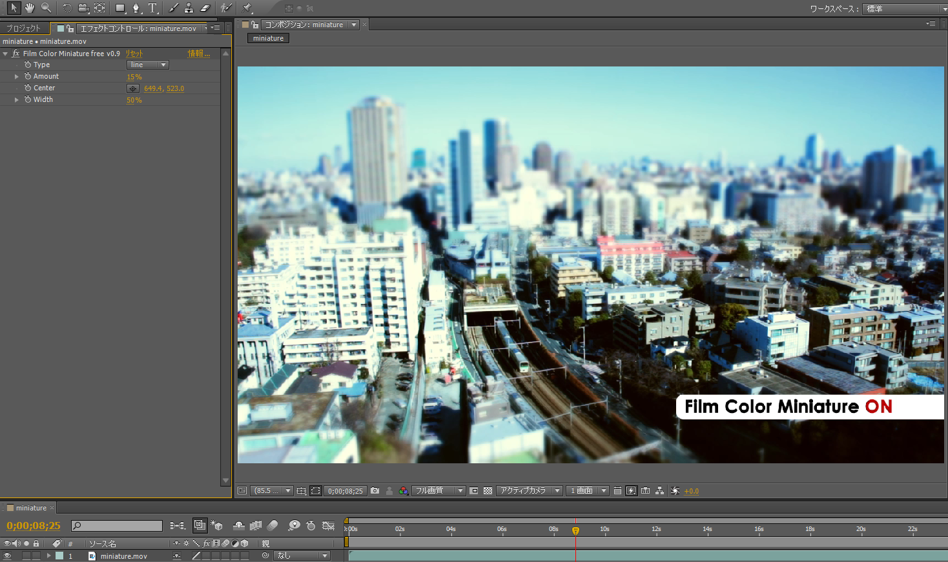Open the Graph Editor icon
This screenshot has width=948, height=562.
[328, 526]
